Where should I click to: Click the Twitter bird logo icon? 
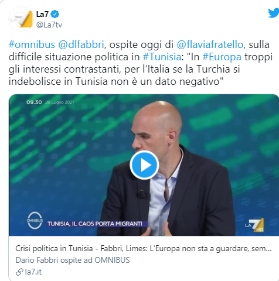click(x=274, y=12)
